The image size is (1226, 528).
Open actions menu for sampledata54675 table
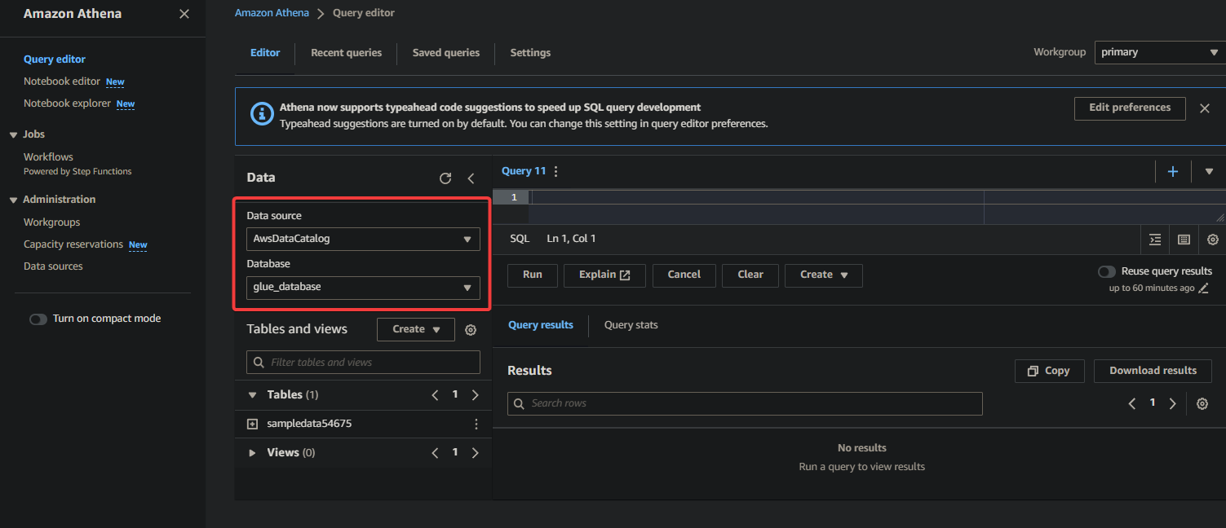[x=476, y=425]
